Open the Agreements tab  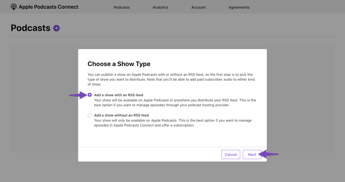click(x=239, y=7)
